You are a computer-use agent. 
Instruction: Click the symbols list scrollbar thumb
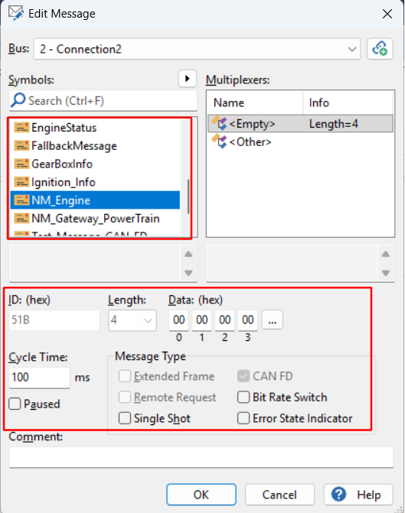coord(188,196)
